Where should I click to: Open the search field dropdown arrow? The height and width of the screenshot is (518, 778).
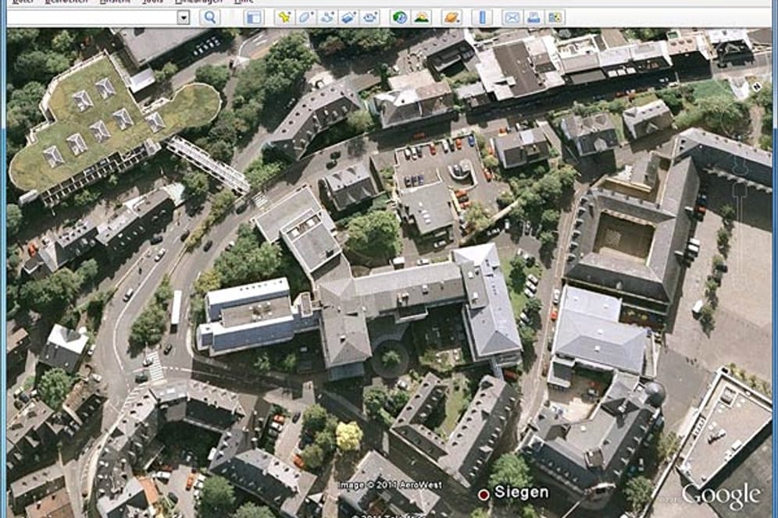[x=184, y=17]
